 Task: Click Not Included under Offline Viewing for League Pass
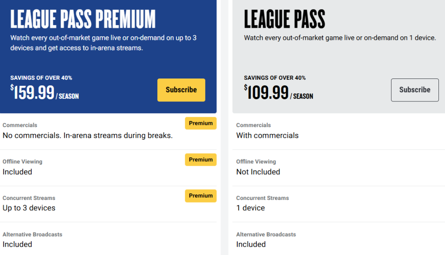[258, 172]
